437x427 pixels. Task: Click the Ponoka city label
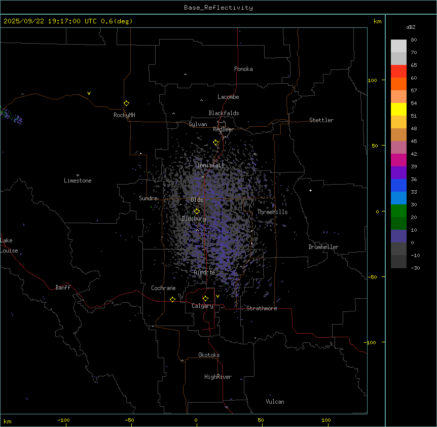pyautogui.click(x=243, y=69)
